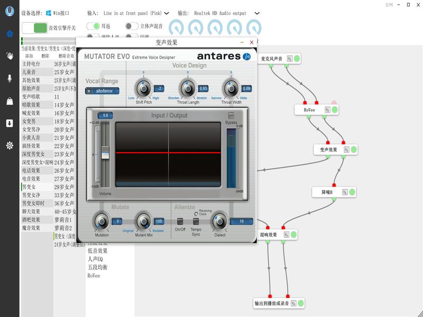Open settings icon on RoVee node
Viewport: 423px width, 317px height.
point(327,109)
